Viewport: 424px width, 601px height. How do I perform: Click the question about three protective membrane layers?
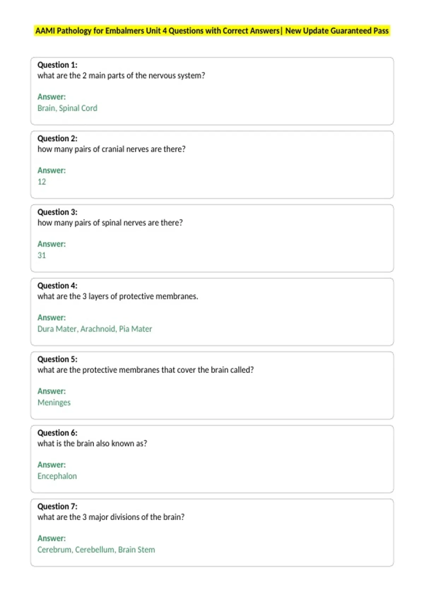(x=118, y=296)
